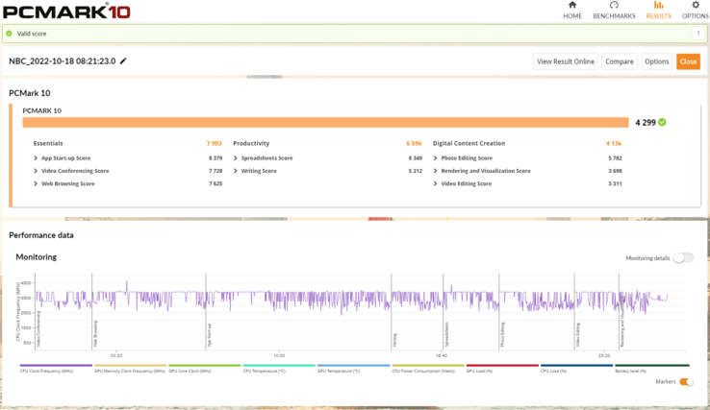Image resolution: width=710 pixels, height=410 pixels.
Task: Expand Spreadsheets Score details
Action: (236, 158)
